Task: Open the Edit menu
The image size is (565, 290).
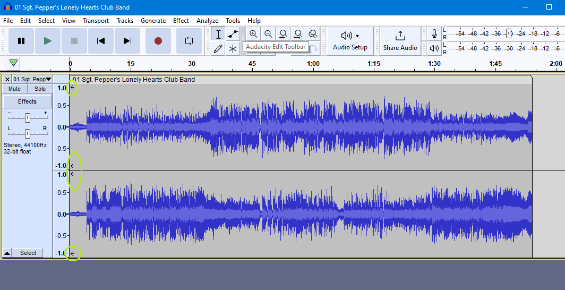Action: click(25, 21)
